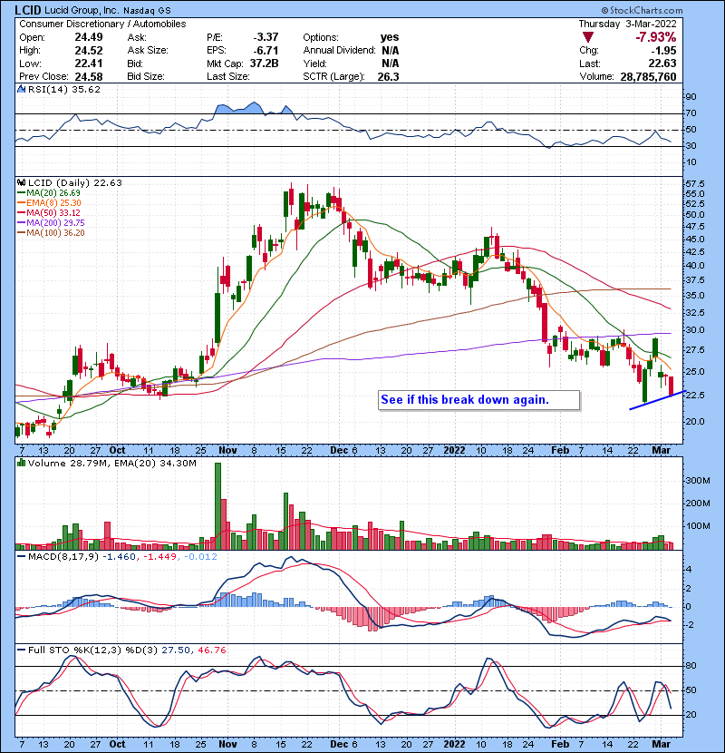Image resolution: width=725 pixels, height=753 pixels.
Task: Click the orange EMA(8) legend line marker
Action: [x=22, y=203]
